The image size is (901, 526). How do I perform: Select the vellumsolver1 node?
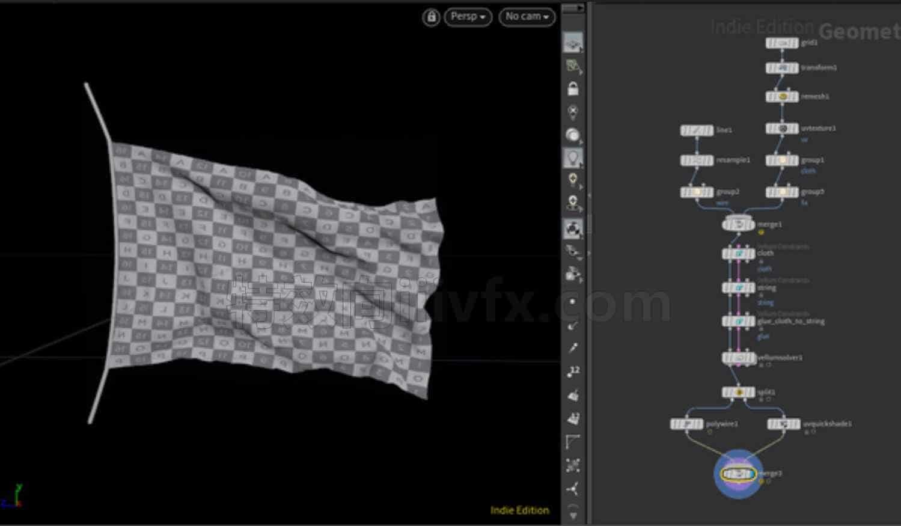coord(738,358)
